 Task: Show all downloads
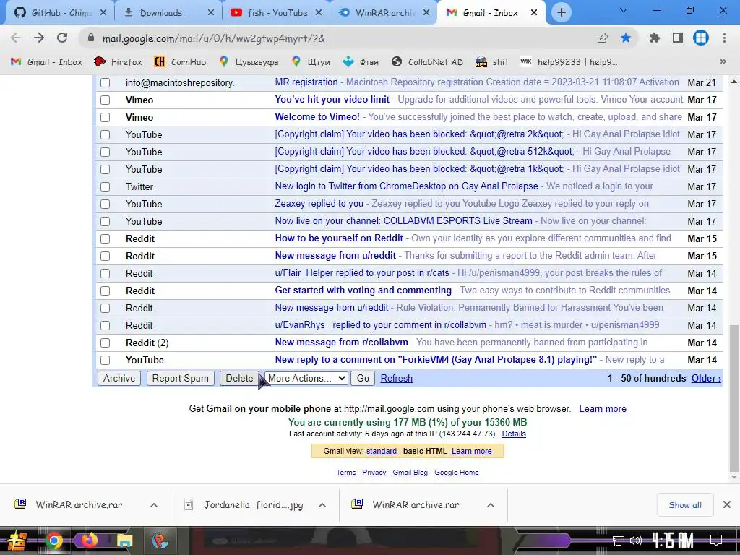pos(685,505)
